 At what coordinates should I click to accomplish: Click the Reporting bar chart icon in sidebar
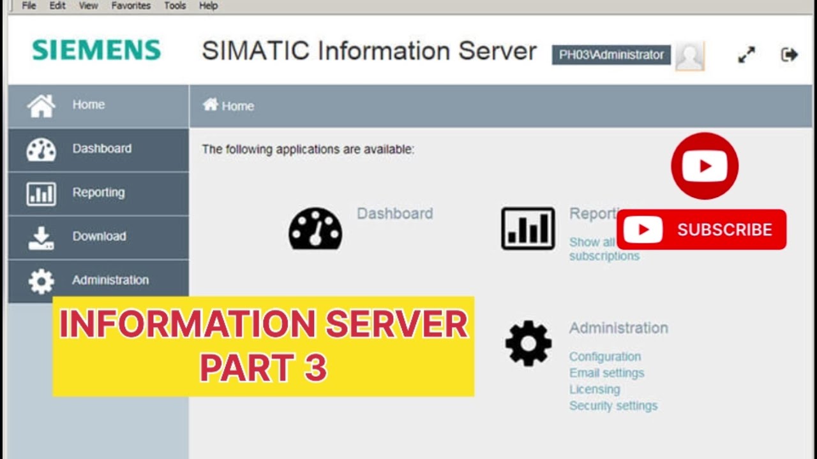[41, 194]
